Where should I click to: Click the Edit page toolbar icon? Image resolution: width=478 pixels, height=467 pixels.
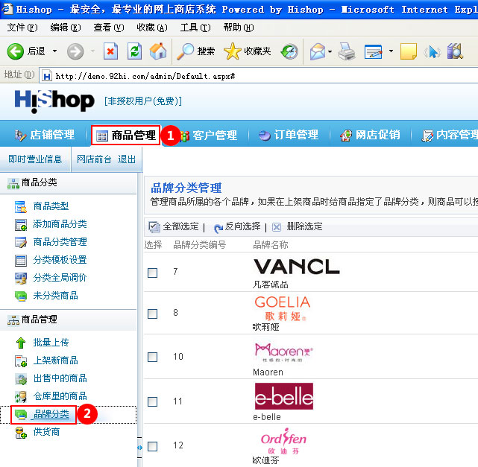coord(373,51)
